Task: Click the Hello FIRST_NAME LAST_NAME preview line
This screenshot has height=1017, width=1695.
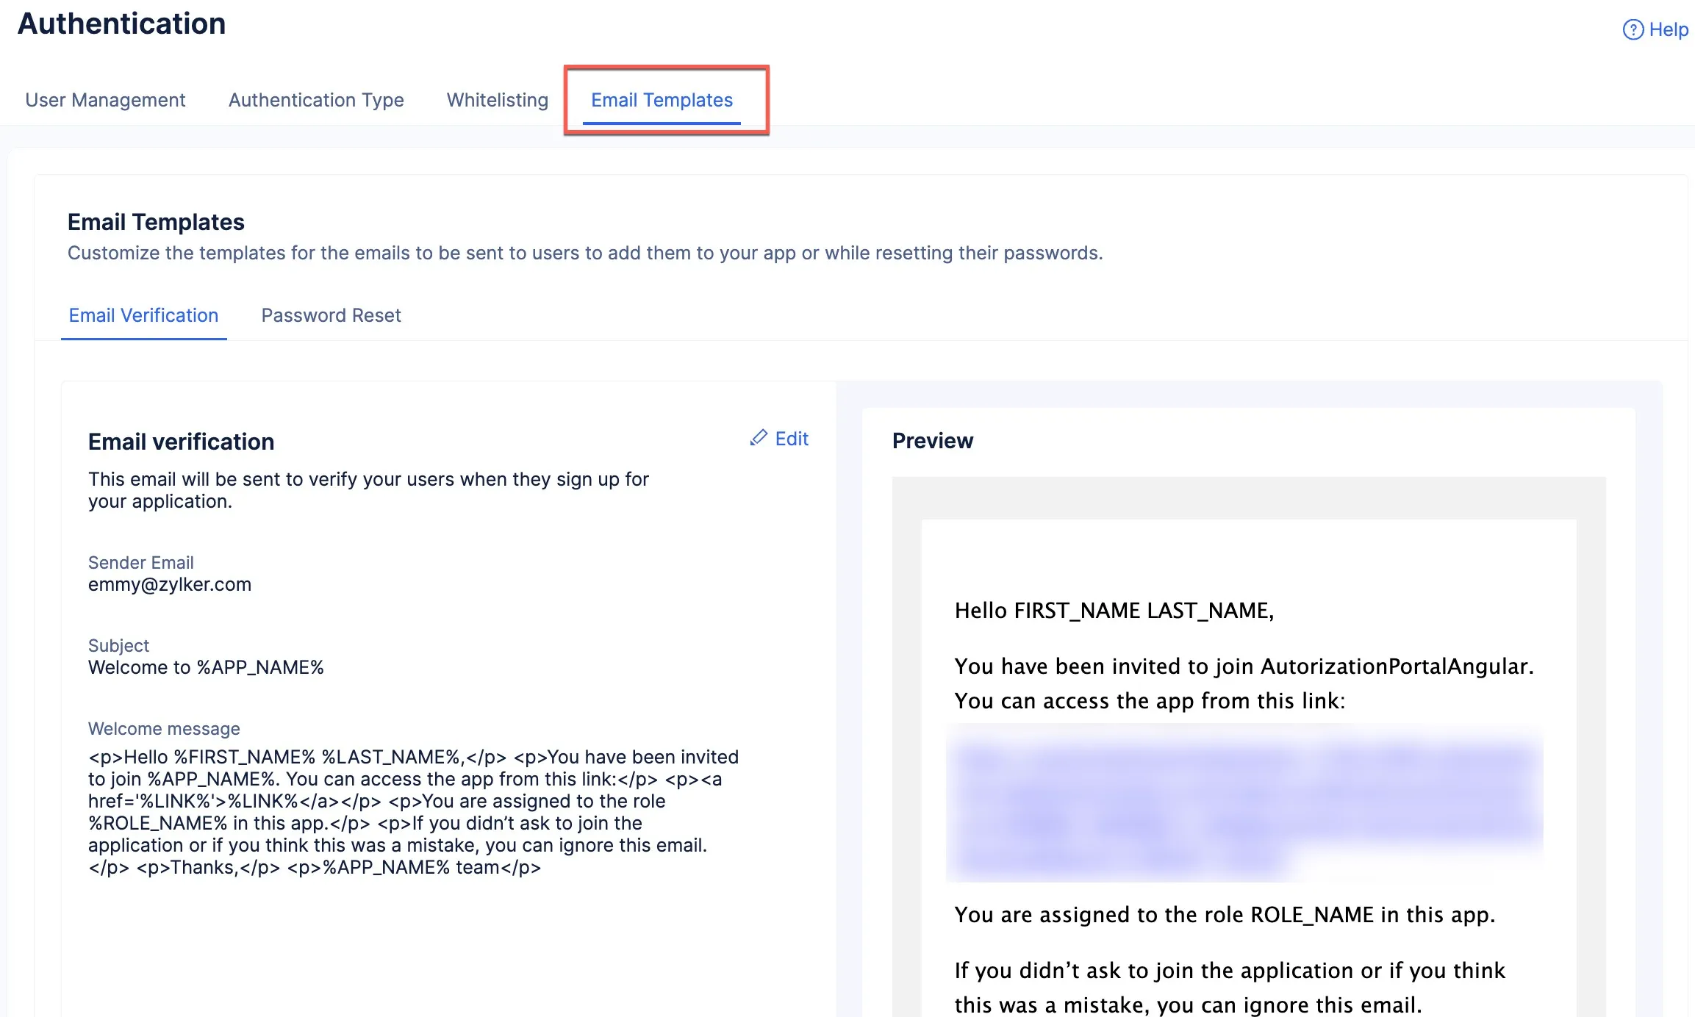Action: 1114,611
